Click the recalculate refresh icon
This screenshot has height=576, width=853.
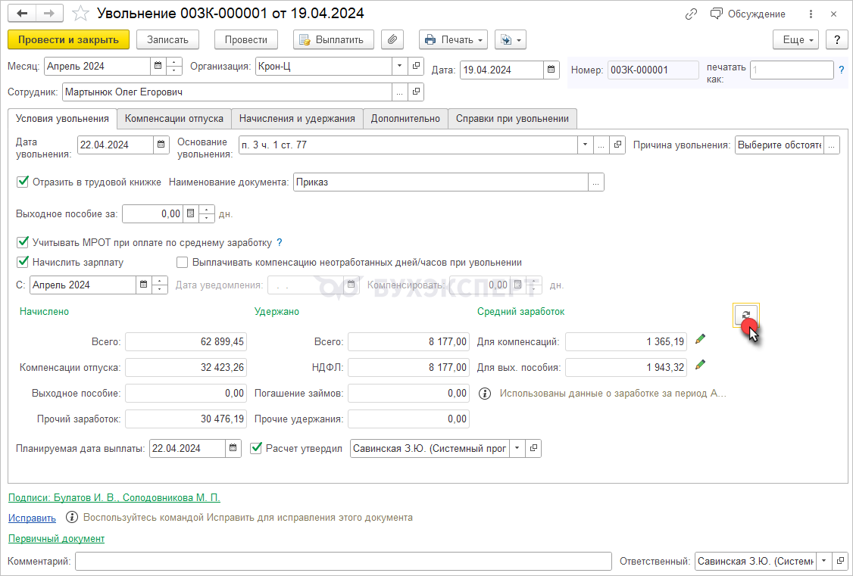tap(745, 316)
